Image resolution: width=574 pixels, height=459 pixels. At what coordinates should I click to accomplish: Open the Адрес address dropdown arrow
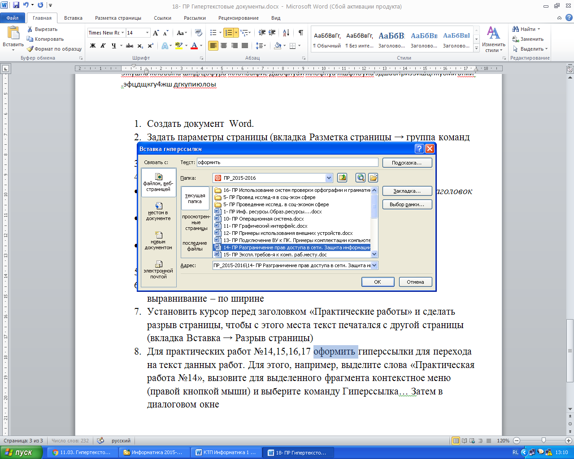tap(374, 265)
